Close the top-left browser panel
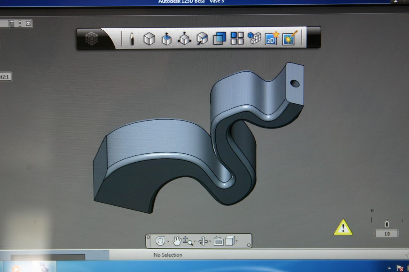Viewport: 409px width, 272px height. coord(28,24)
